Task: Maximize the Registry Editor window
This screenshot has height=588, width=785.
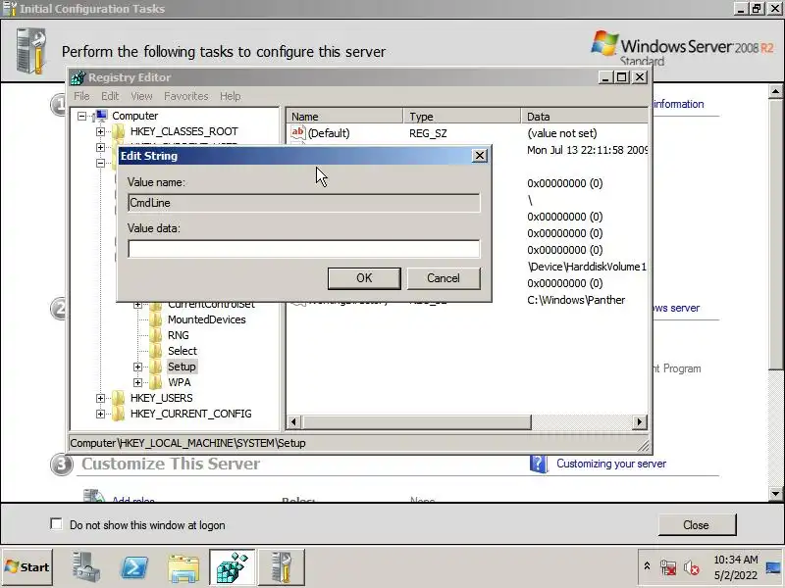Action: coord(622,77)
